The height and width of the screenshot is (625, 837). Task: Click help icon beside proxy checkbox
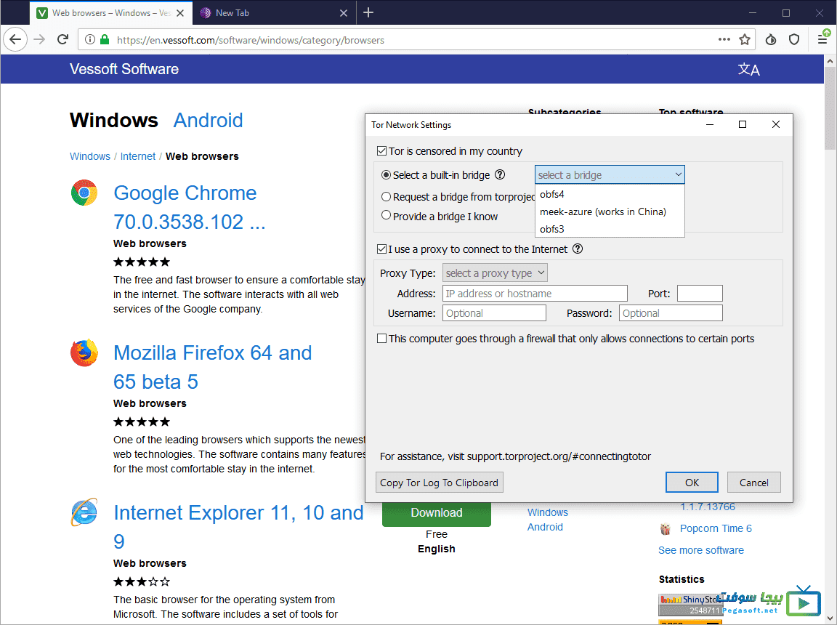tap(578, 249)
